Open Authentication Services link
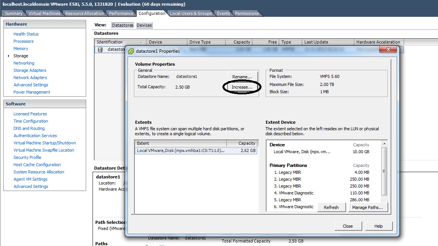 [35, 135]
